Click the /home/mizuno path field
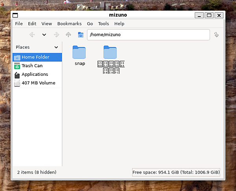The image size is (236, 191). click(148, 35)
